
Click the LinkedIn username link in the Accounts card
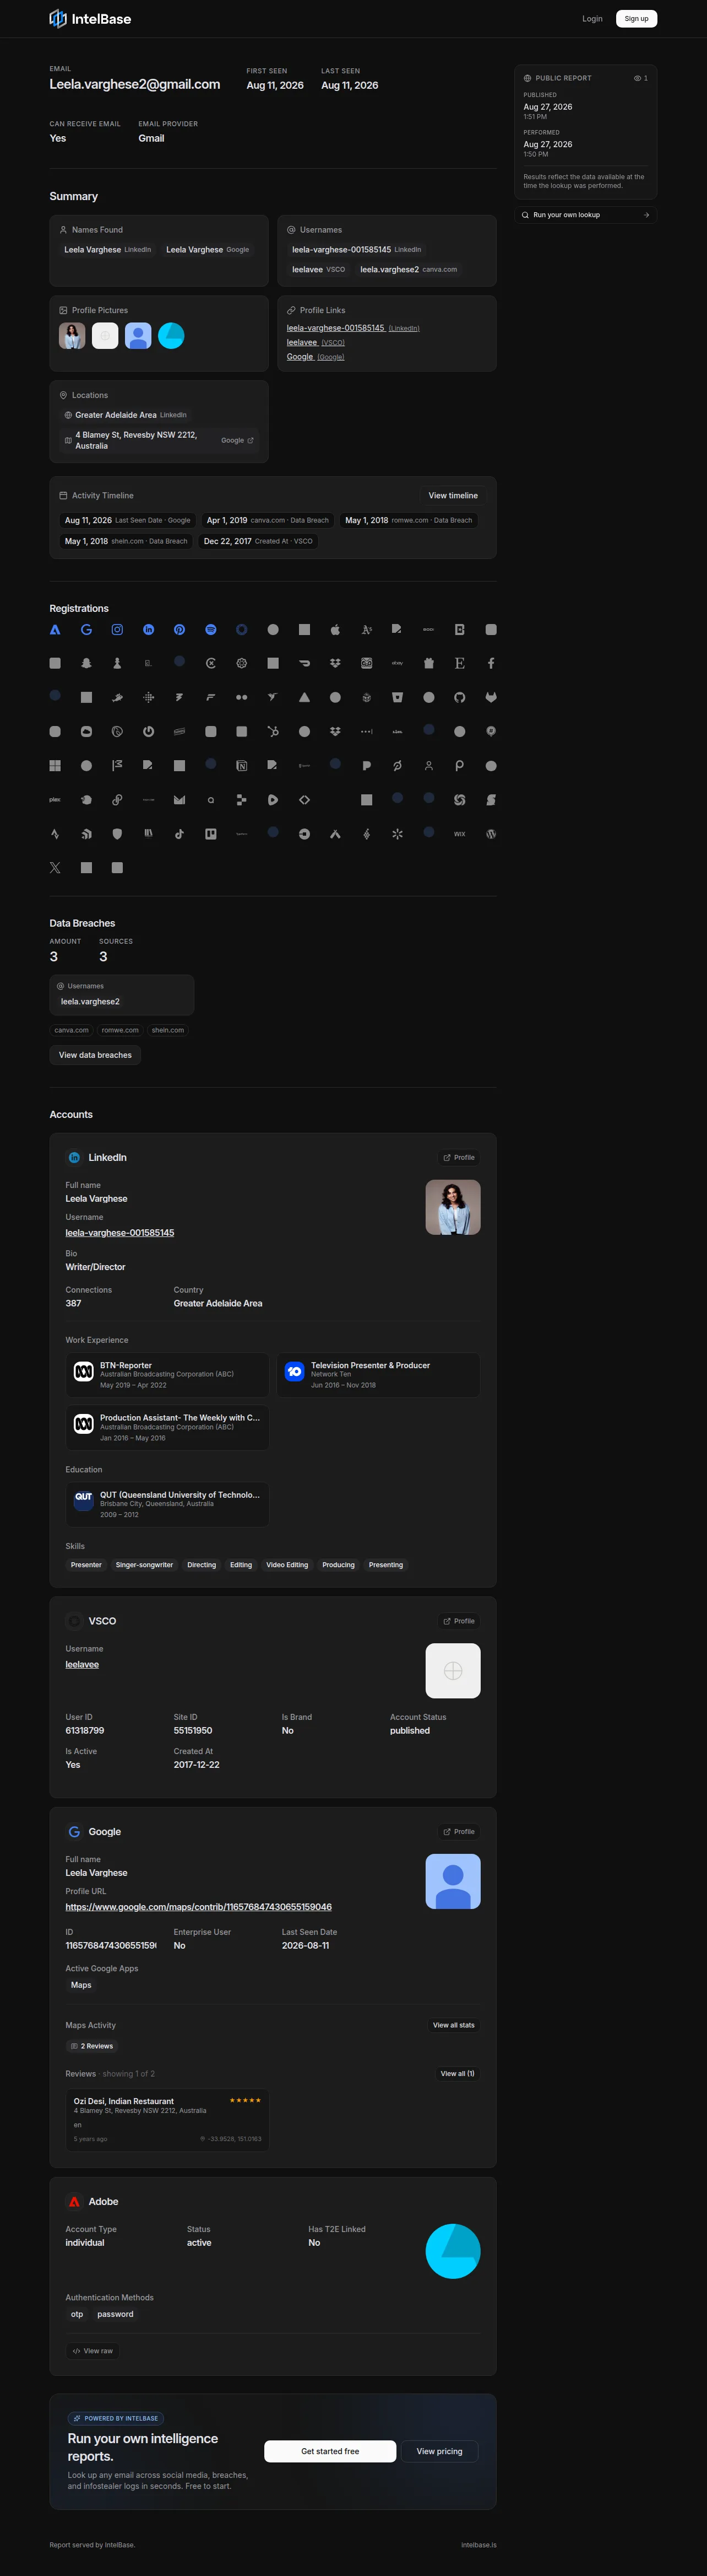(120, 1233)
